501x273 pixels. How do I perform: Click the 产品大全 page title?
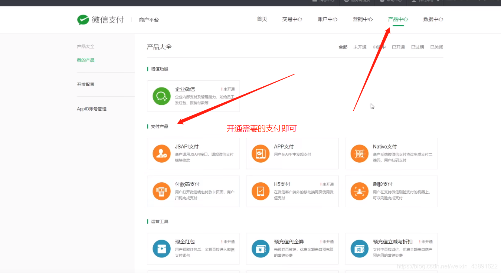point(159,47)
